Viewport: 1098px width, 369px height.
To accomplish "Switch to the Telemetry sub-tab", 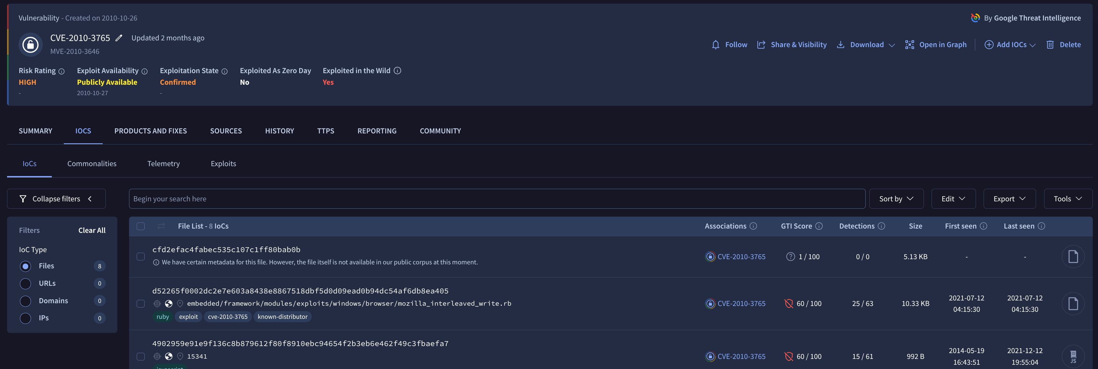I will click(x=164, y=164).
